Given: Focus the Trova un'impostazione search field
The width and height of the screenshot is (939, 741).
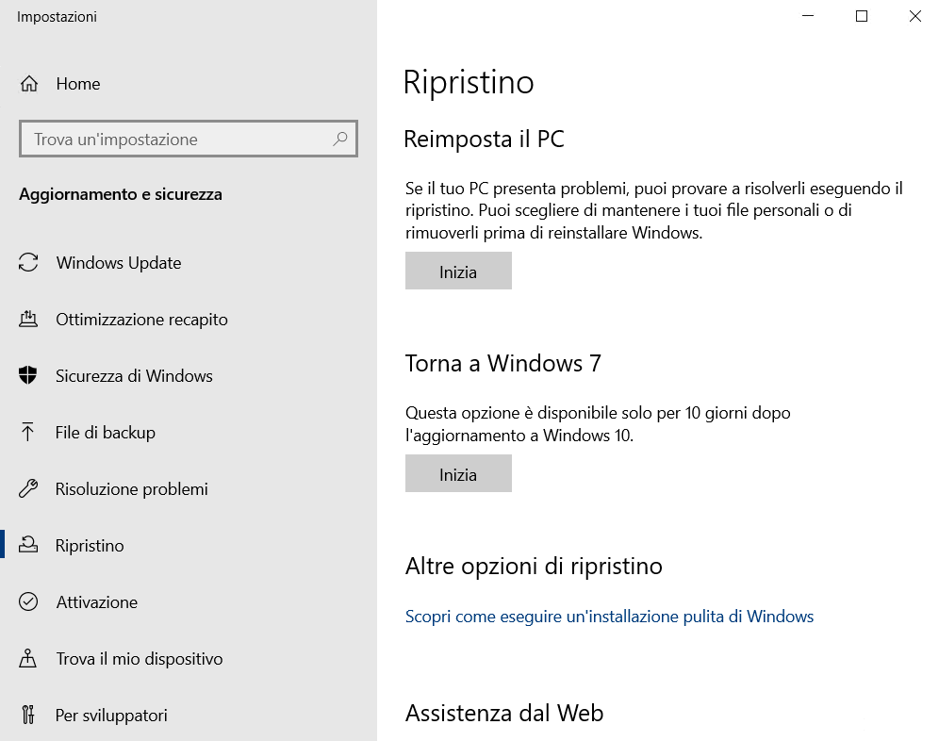Looking at the screenshot, I should (179, 140).
